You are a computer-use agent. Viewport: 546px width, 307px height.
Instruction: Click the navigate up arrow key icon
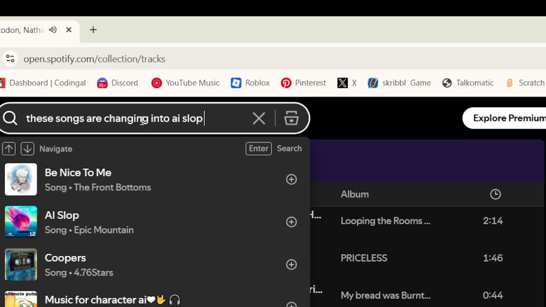(x=9, y=149)
